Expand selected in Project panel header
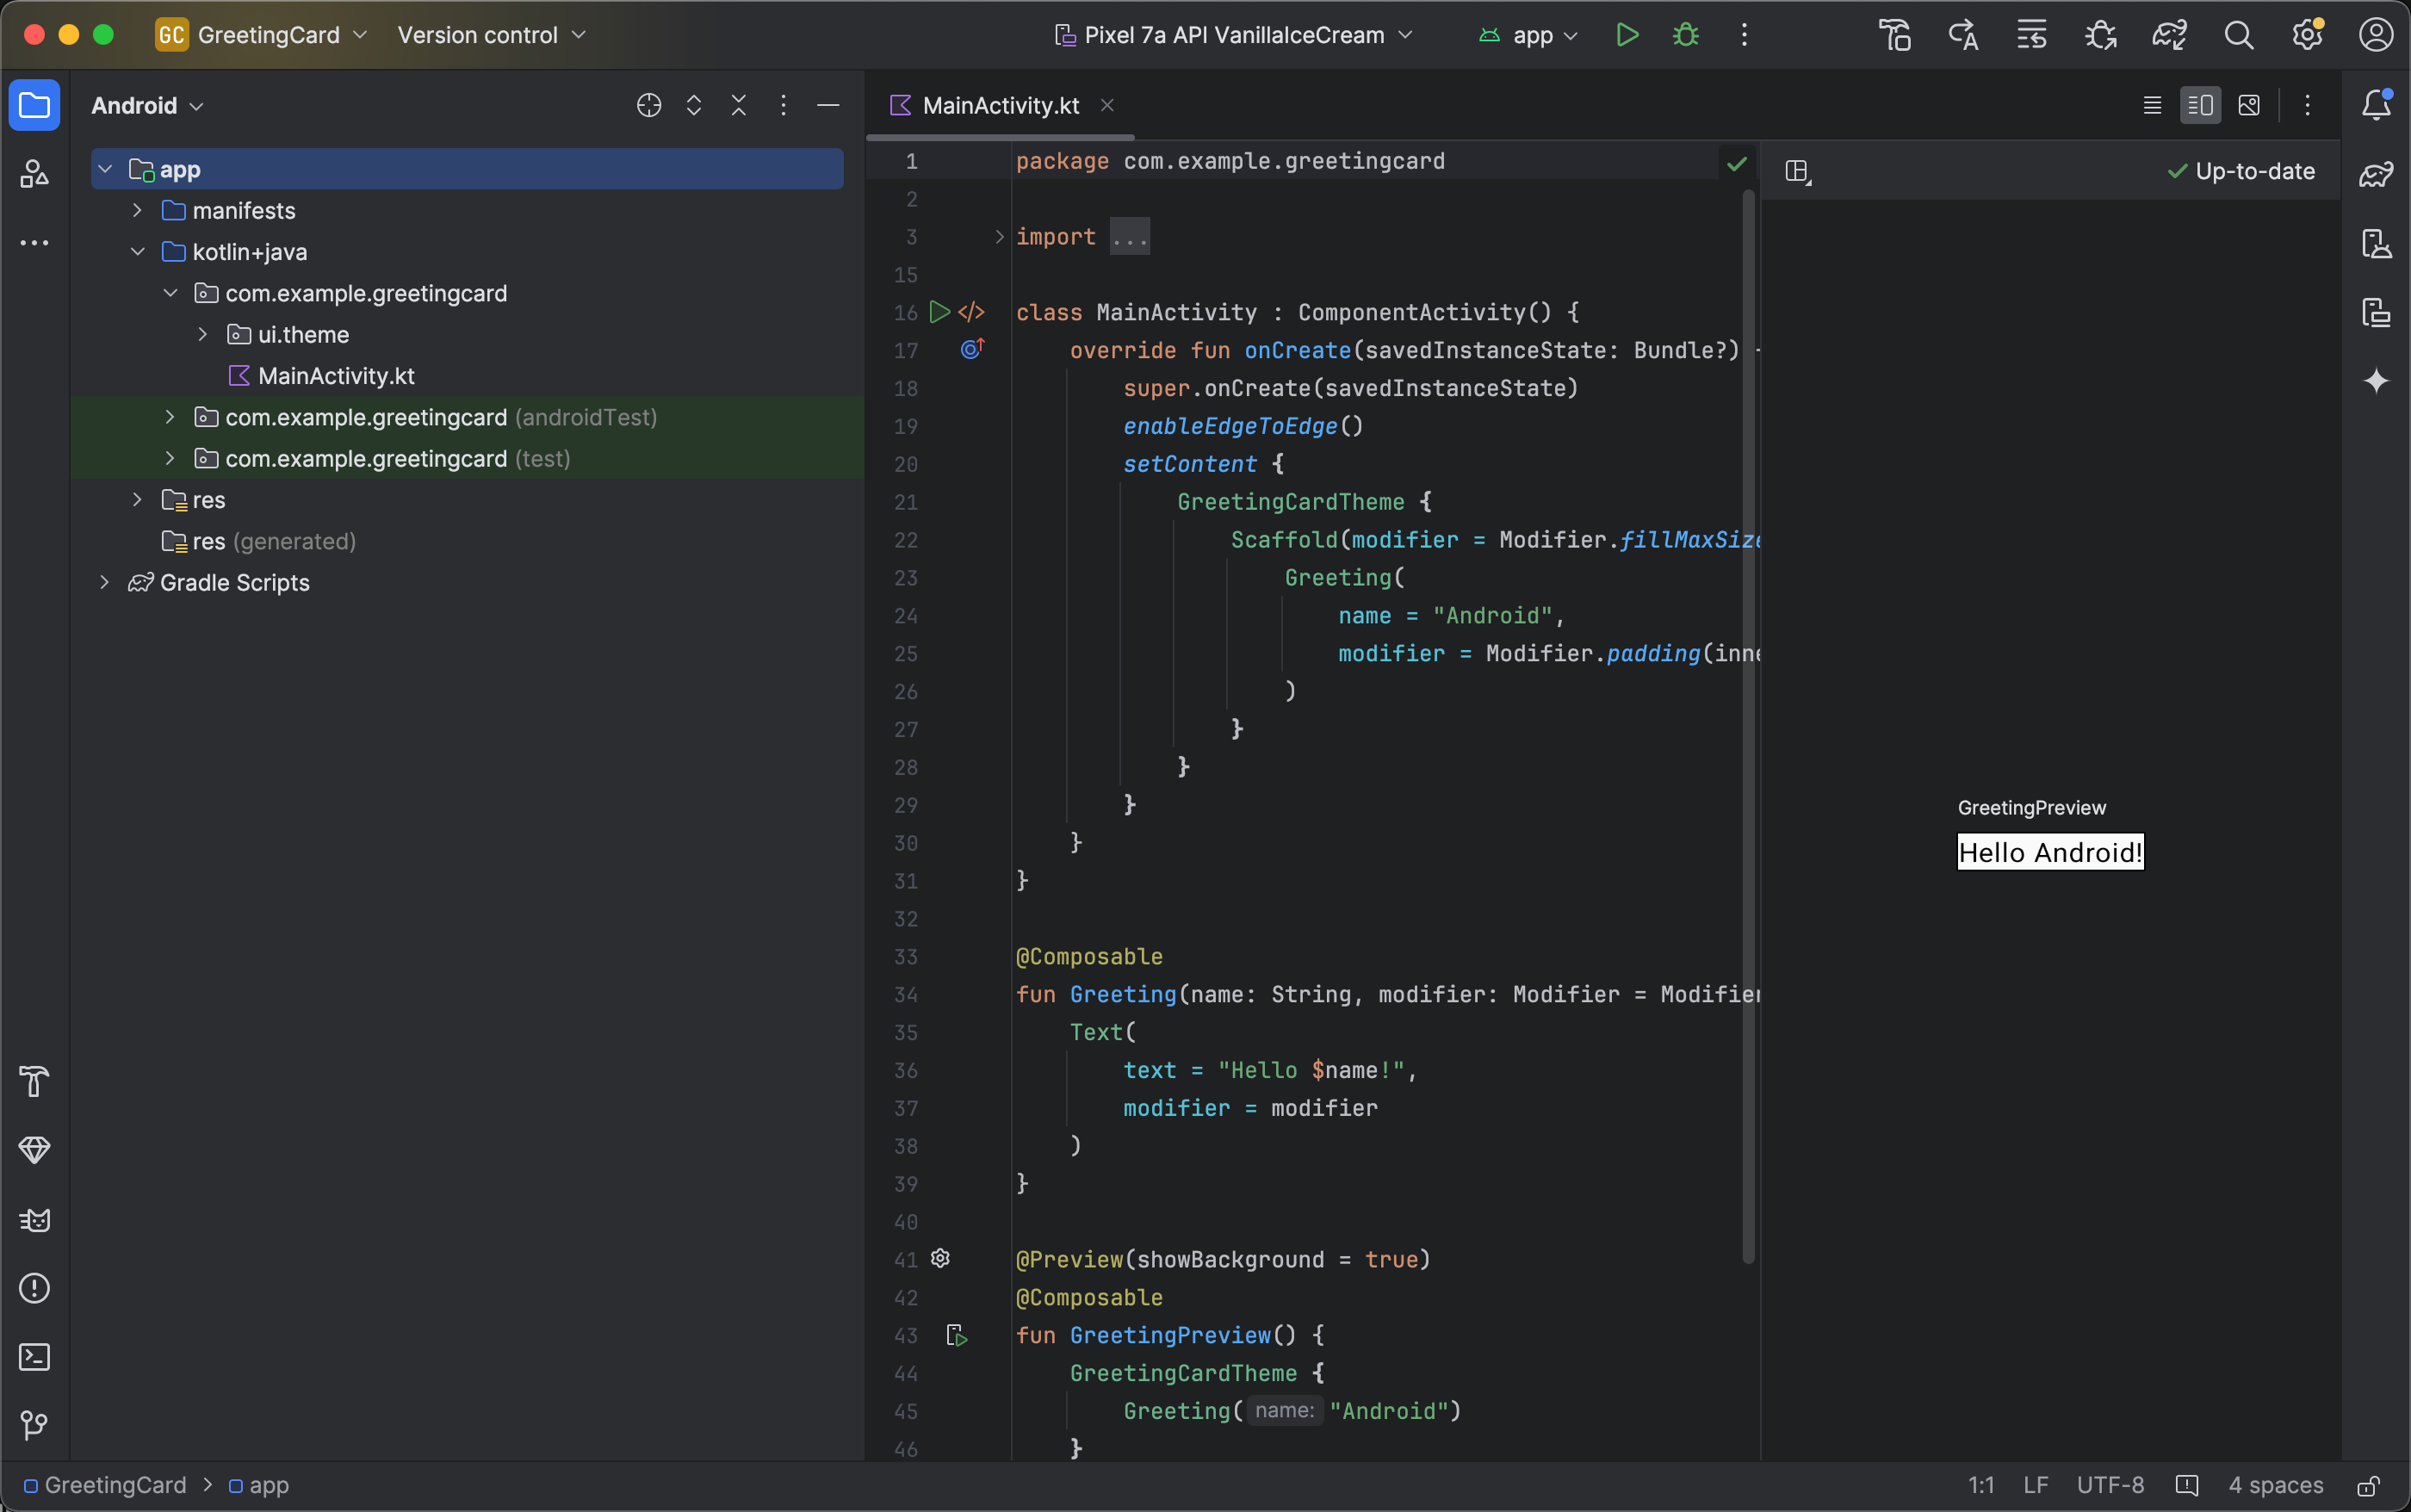Viewport: 2411px width, 1512px height. [x=694, y=105]
